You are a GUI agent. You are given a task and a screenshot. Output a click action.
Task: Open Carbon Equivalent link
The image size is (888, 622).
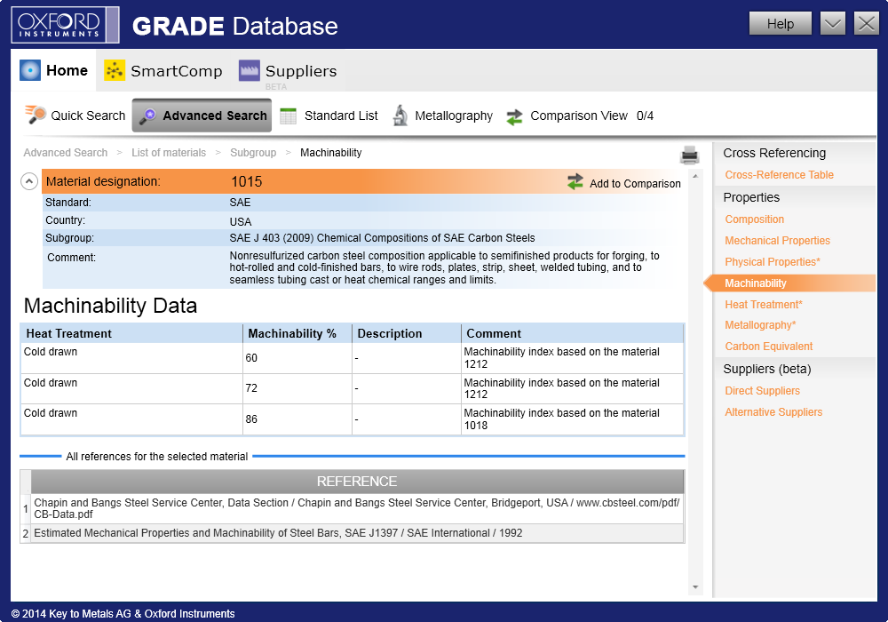pyautogui.click(x=768, y=347)
